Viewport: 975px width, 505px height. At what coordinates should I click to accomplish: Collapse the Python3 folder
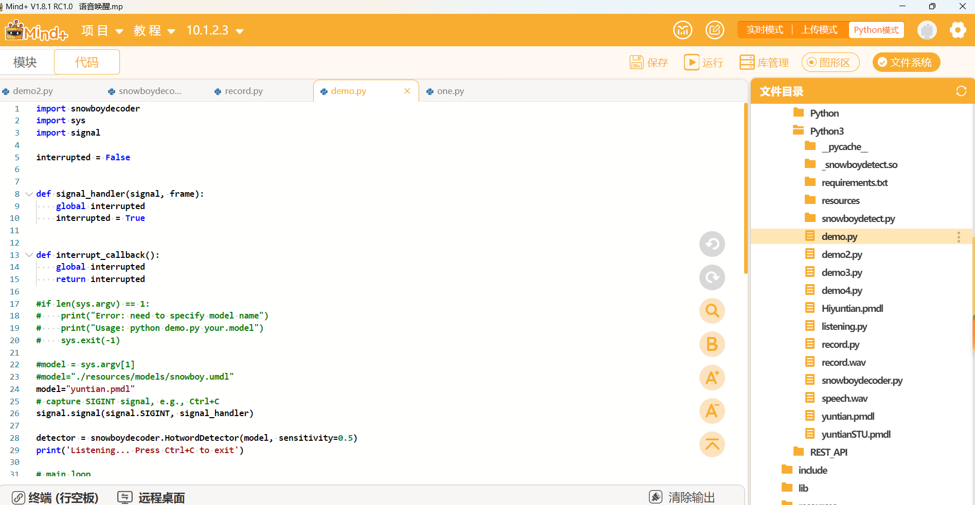click(x=819, y=131)
